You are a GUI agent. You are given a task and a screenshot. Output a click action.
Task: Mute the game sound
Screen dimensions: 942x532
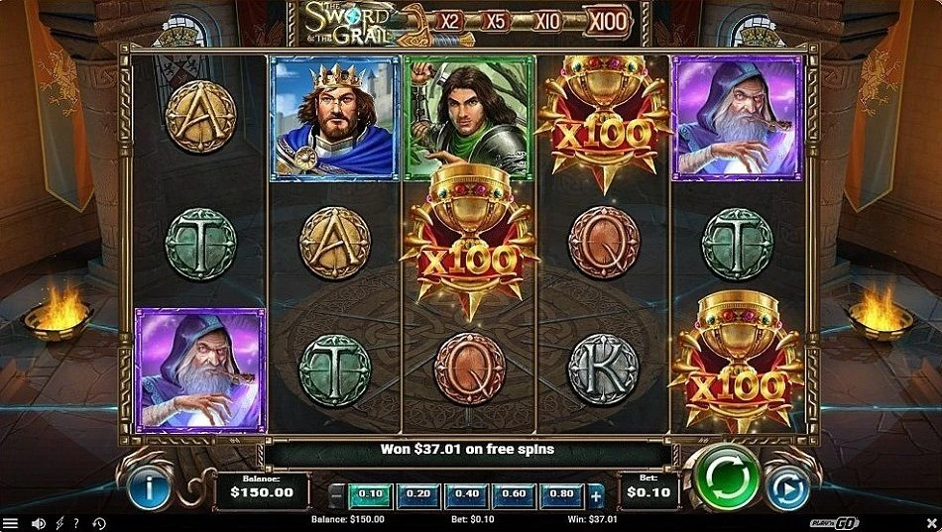coord(39,523)
